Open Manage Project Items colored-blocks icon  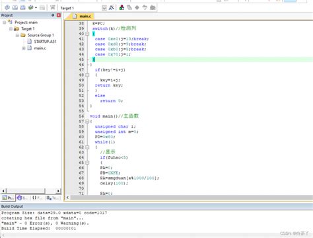[122, 8]
